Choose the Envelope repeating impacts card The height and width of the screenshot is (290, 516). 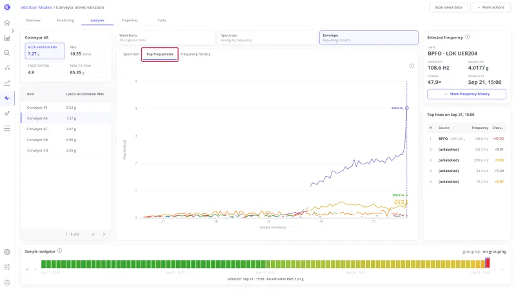pos(368,37)
